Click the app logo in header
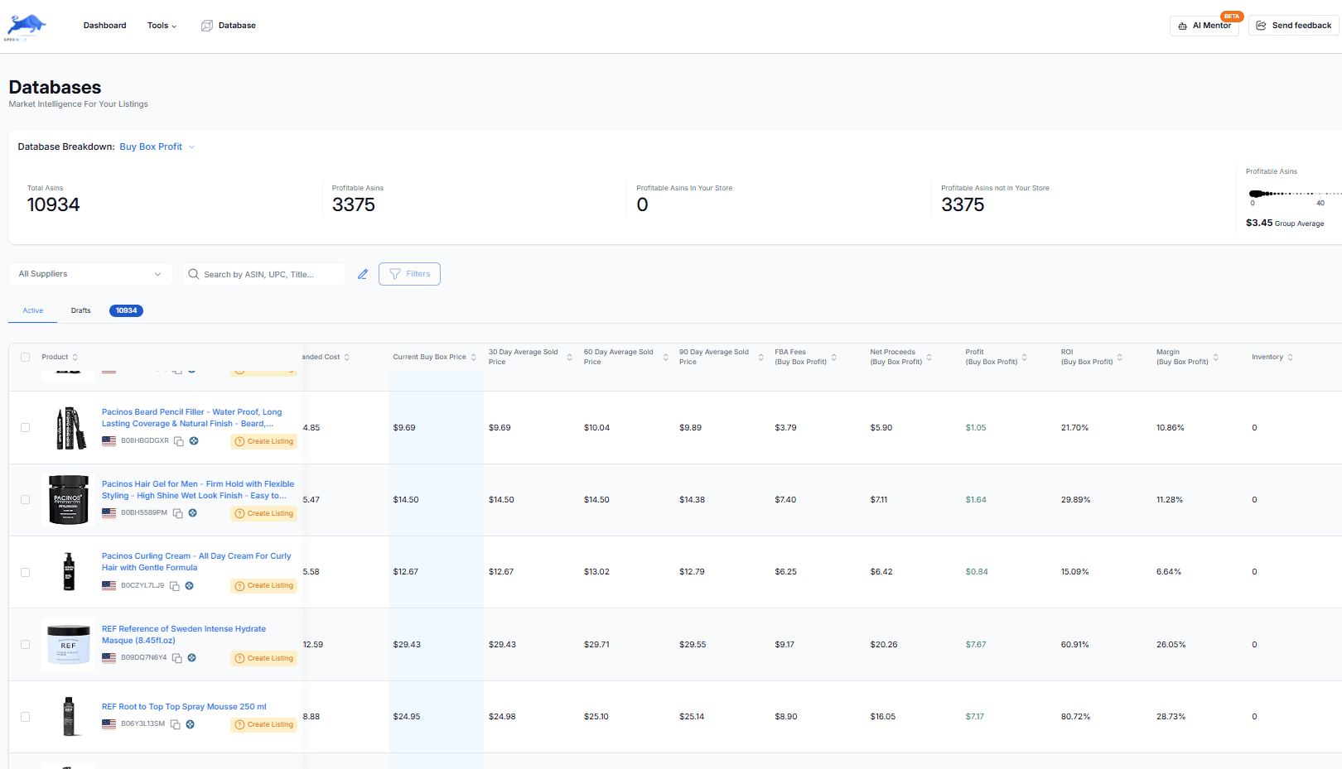Viewport: 1342px width, 769px height. pyautogui.click(x=26, y=26)
